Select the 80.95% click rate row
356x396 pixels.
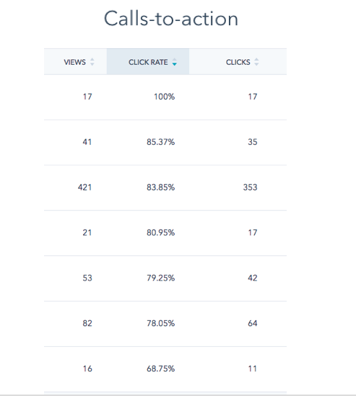[x=165, y=233]
